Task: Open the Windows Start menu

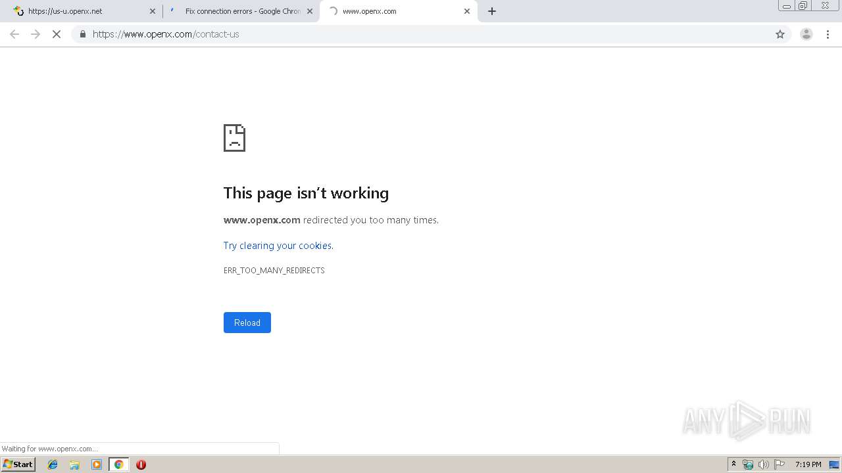Action: tap(18, 464)
